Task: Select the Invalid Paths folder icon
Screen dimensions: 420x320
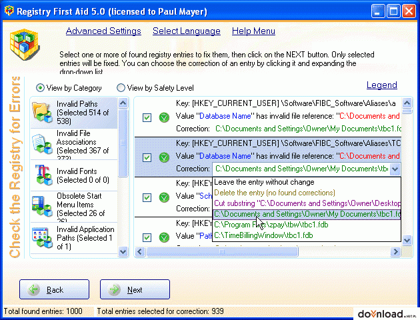Action: 42,113
